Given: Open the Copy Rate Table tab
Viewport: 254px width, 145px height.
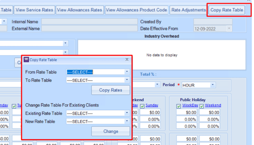Looking at the screenshot, I should 227,10.
